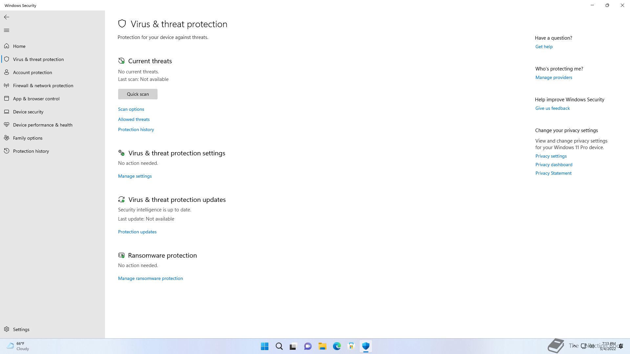The width and height of the screenshot is (630, 354).
Task: Launch Microsoft Edge from the taskbar
Action: [x=337, y=346]
